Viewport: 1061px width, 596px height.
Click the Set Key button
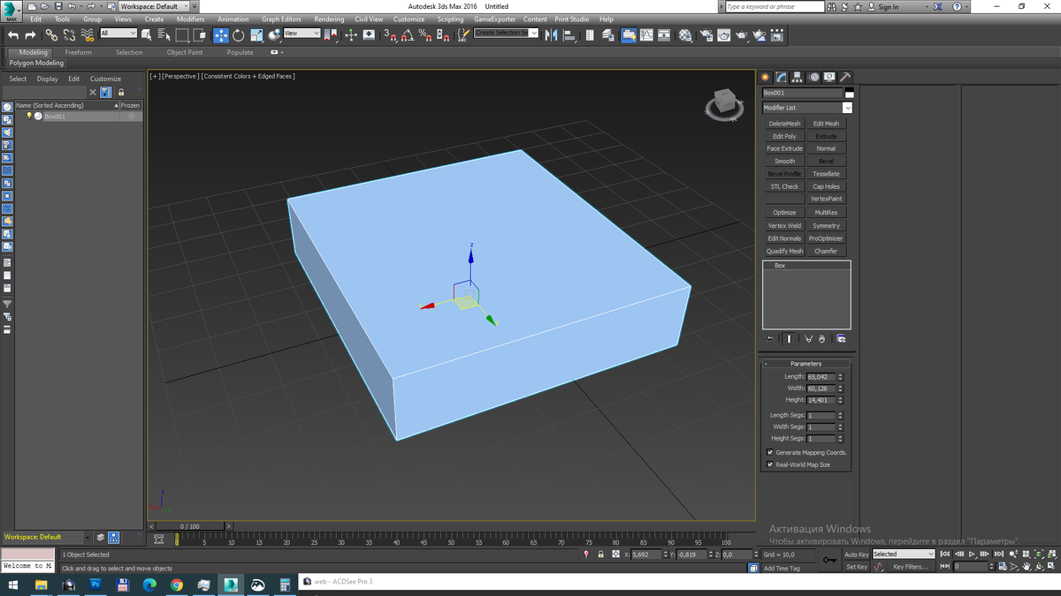click(x=857, y=566)
